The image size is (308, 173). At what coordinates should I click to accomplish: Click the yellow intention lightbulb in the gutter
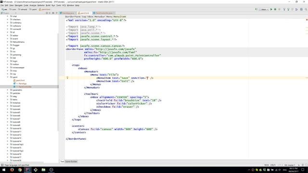pos(67,78)
